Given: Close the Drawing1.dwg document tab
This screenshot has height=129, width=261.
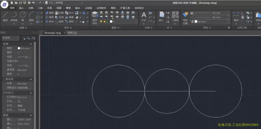Looking at the screenshot, I should pos(65,33).
